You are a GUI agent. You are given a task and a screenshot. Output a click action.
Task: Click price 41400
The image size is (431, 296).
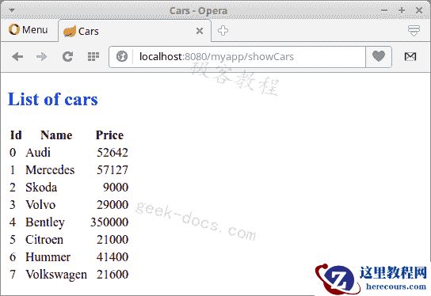pos(113,257)
